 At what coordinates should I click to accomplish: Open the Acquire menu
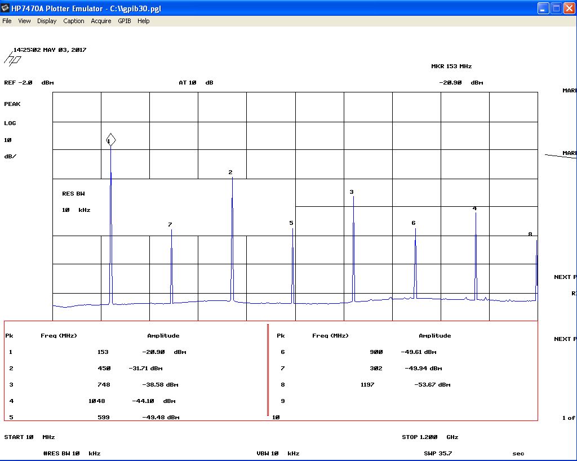coord(101,21)
